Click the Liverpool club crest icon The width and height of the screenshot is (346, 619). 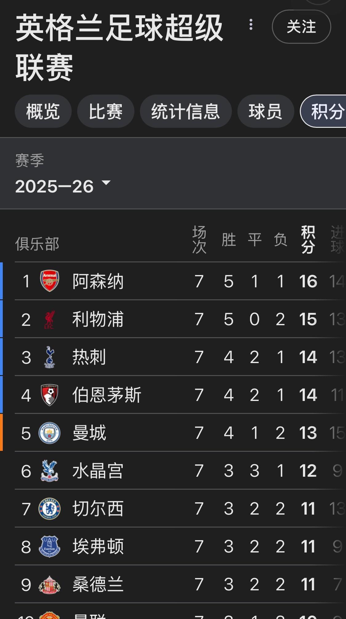[x=49, y=319]
